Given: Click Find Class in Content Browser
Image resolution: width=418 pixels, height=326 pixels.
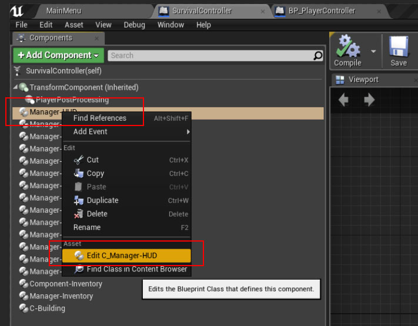Looking at the screenshot, I should (x=136, y=269).
